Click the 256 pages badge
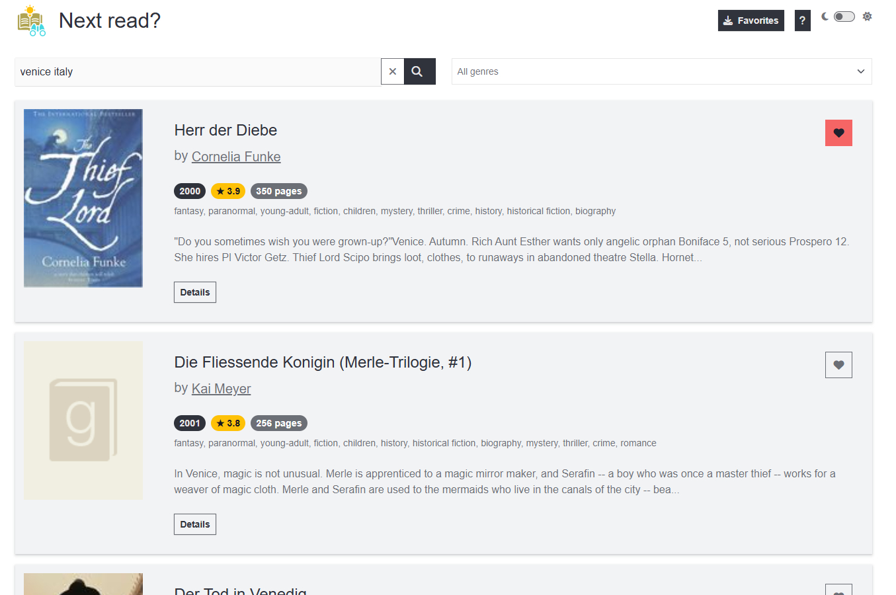Screen dimensions: 896x595 pyautogui.click(x=279, y=423)
